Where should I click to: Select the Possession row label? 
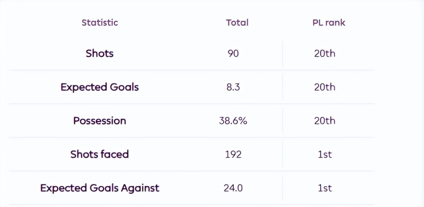point(100,120)
